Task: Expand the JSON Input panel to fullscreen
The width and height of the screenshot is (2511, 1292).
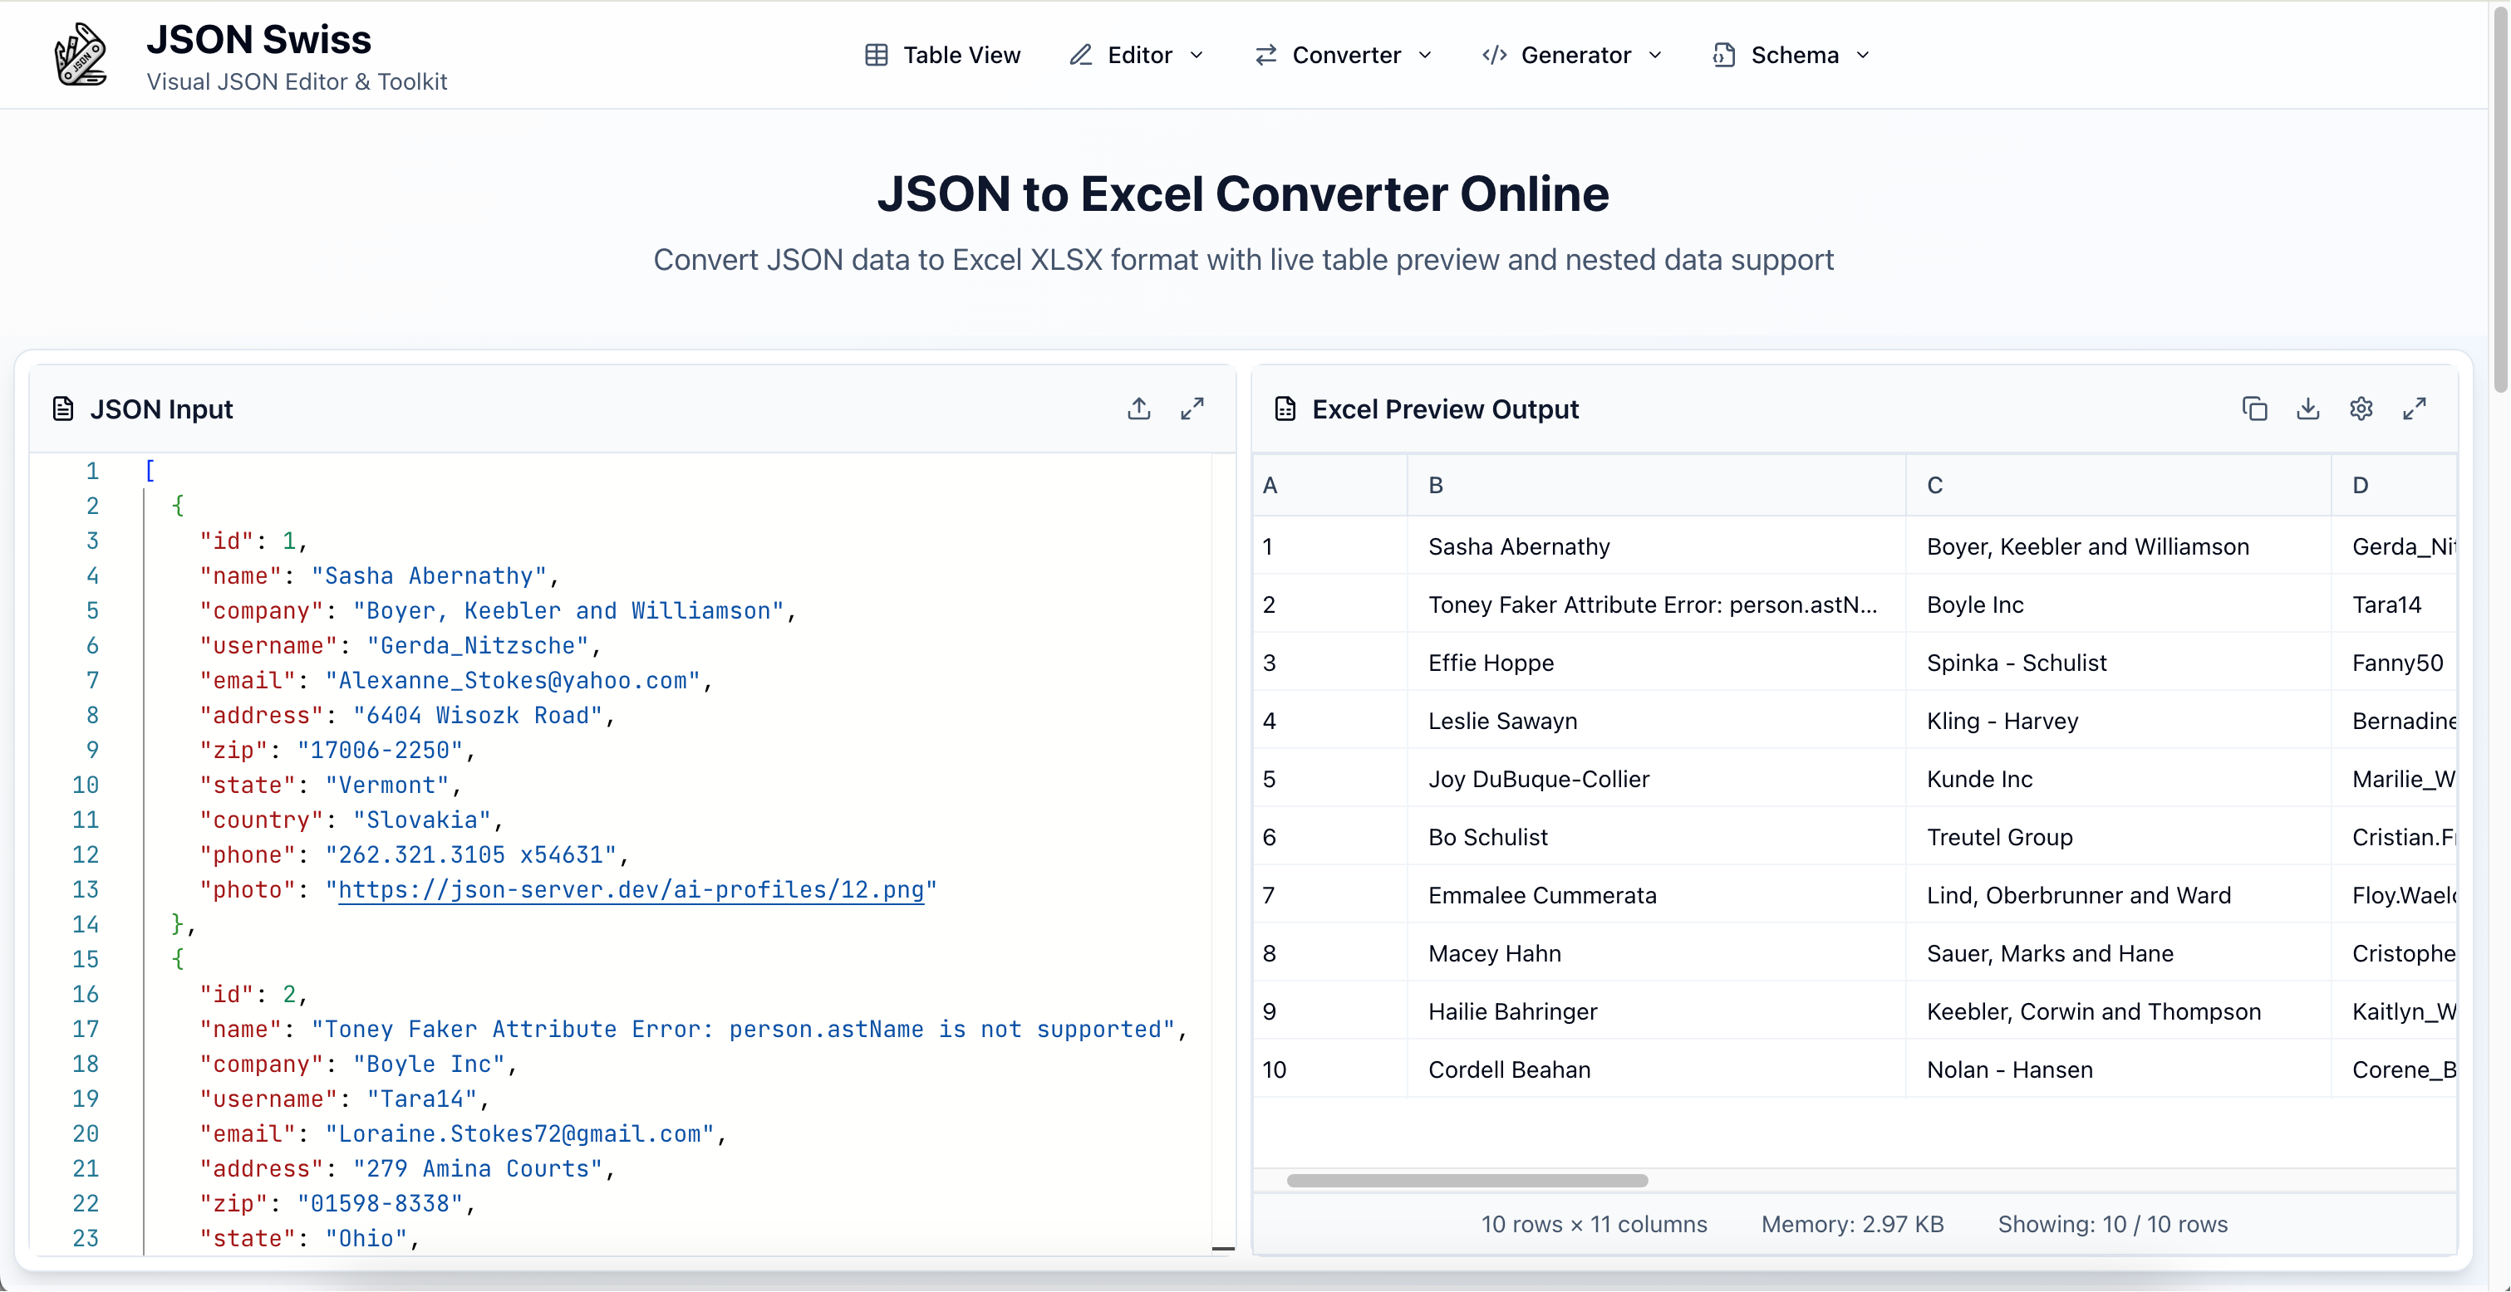Action: tap(1192, 409)
